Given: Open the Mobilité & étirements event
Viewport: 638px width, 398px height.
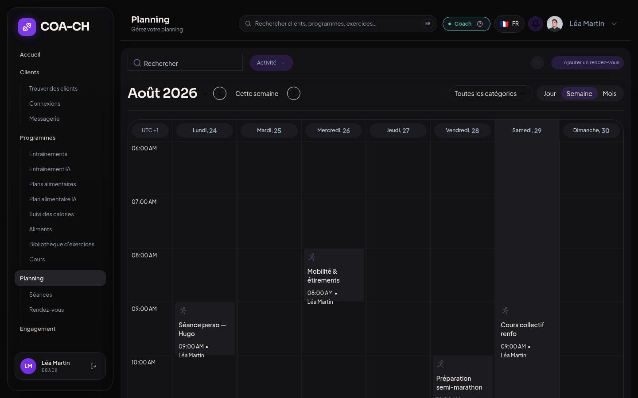Looking at the screenshot, I should coord(334,275).
